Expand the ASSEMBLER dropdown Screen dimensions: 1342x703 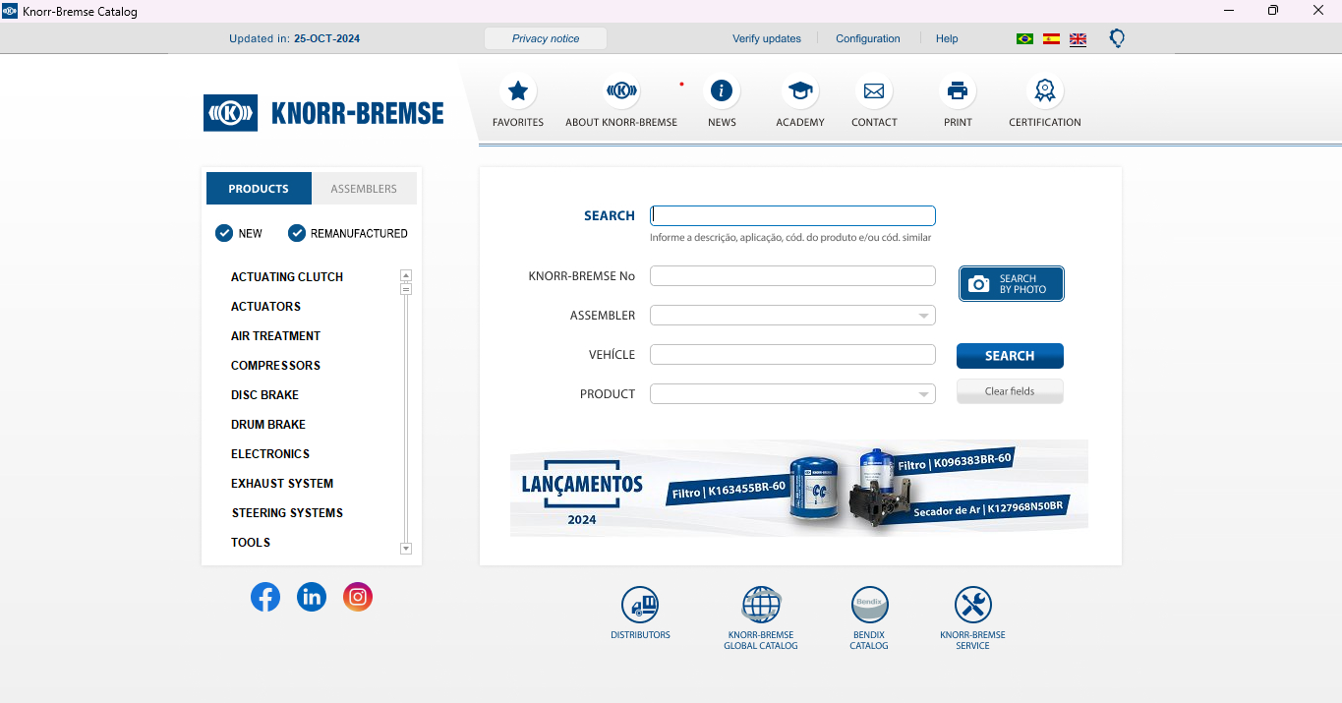[x=923, y=317]
